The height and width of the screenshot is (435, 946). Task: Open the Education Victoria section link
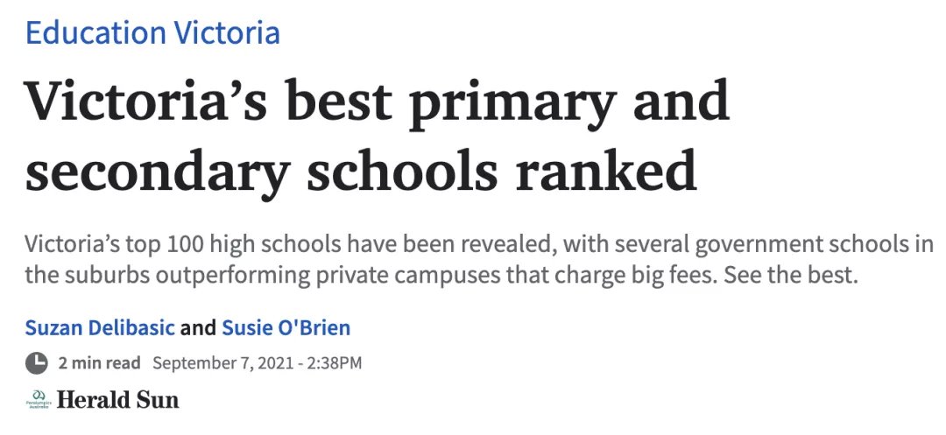coord(152,33)
